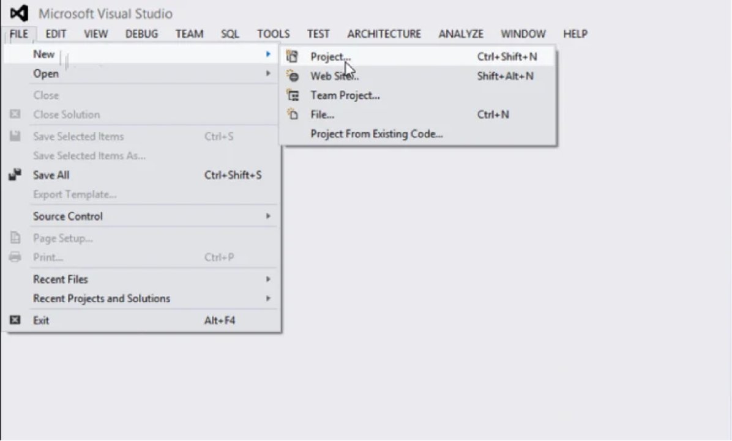Click the disabled Close menu entry

[141, 95]
